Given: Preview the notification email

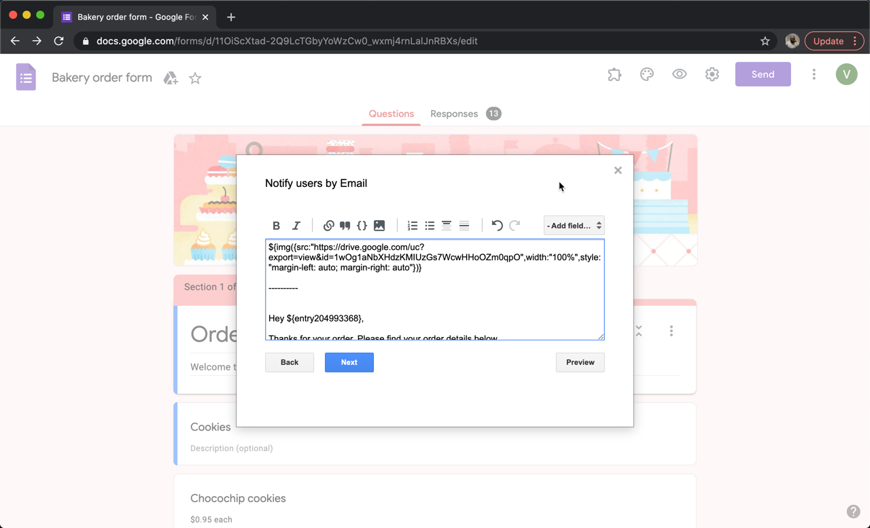Looking at the screenshot, I should pyautogui.click(x=580, y=362).
